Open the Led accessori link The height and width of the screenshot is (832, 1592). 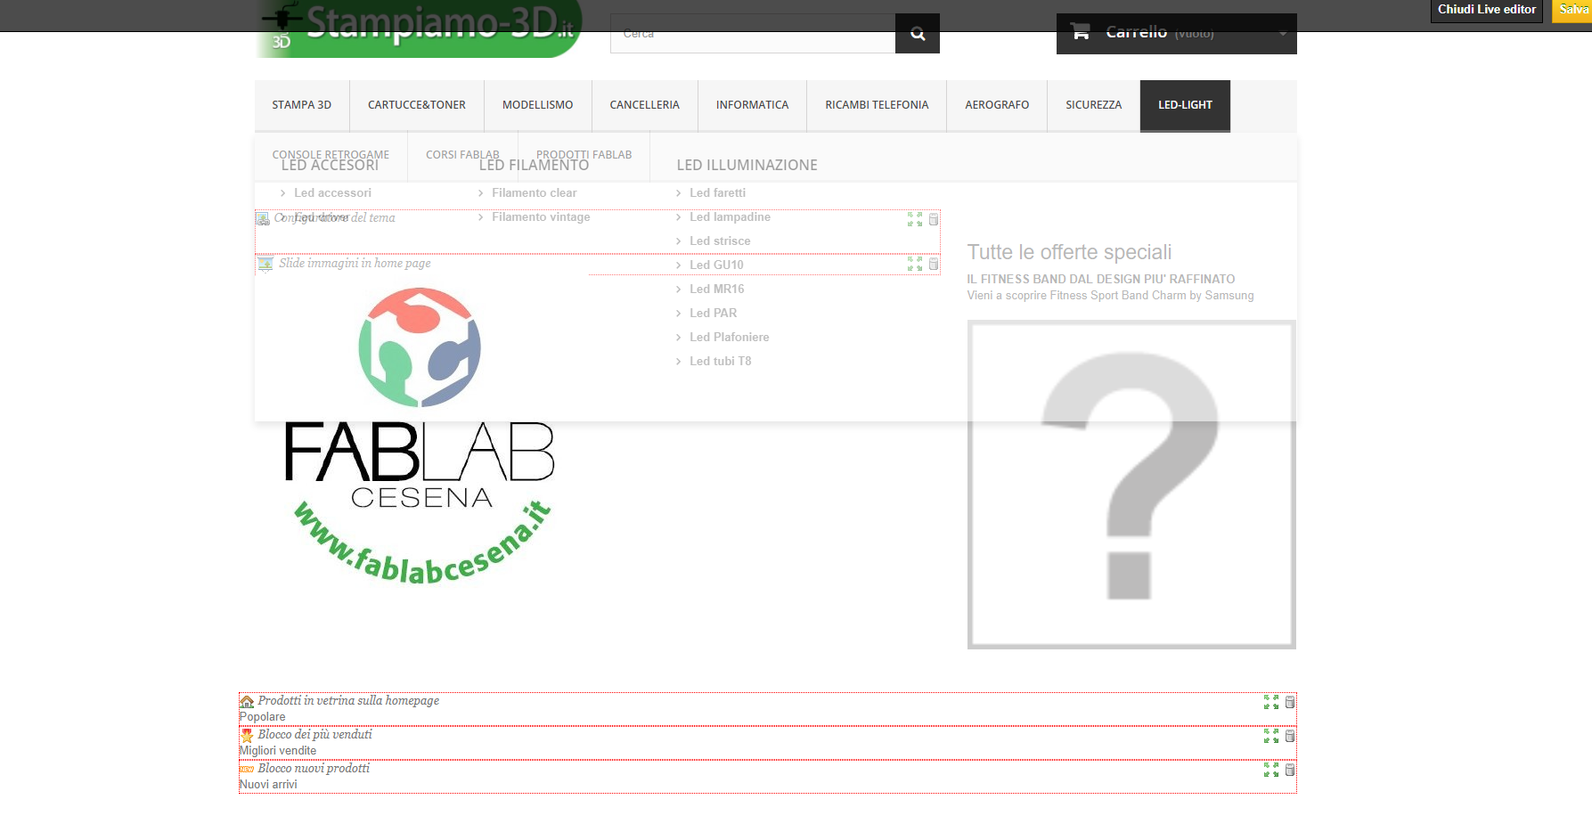(332, 193)
